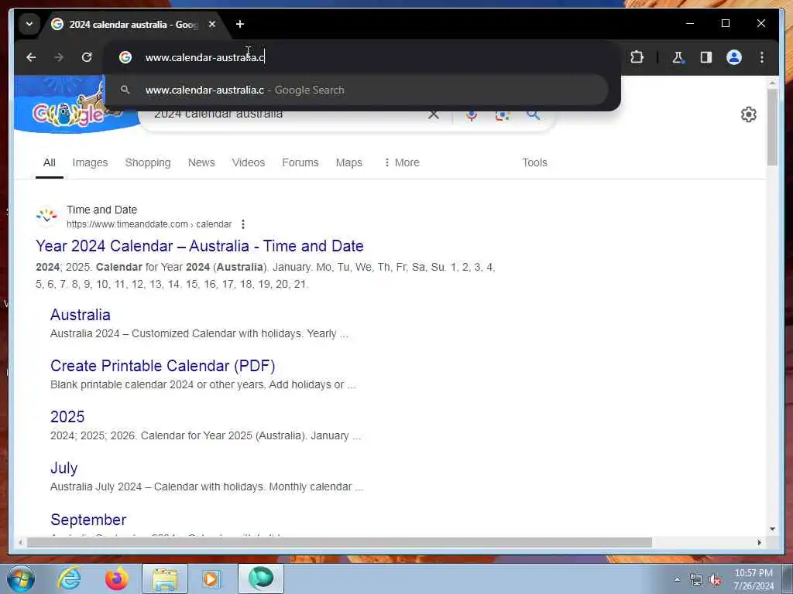This screenshot has height=594, width=793.
Task: Start voice search with microphone icon
Action: (472, 114)
